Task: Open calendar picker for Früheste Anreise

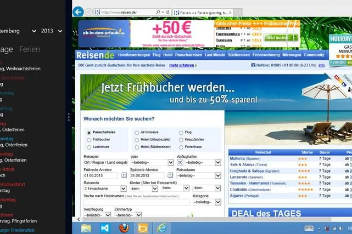Action: [x=124, y=175]
